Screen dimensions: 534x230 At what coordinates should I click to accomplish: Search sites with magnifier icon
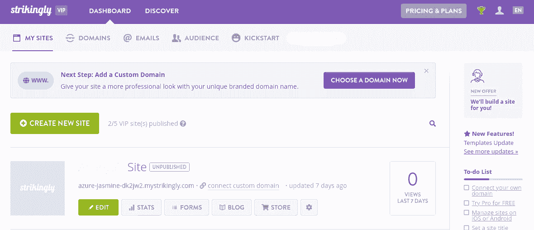433,123
